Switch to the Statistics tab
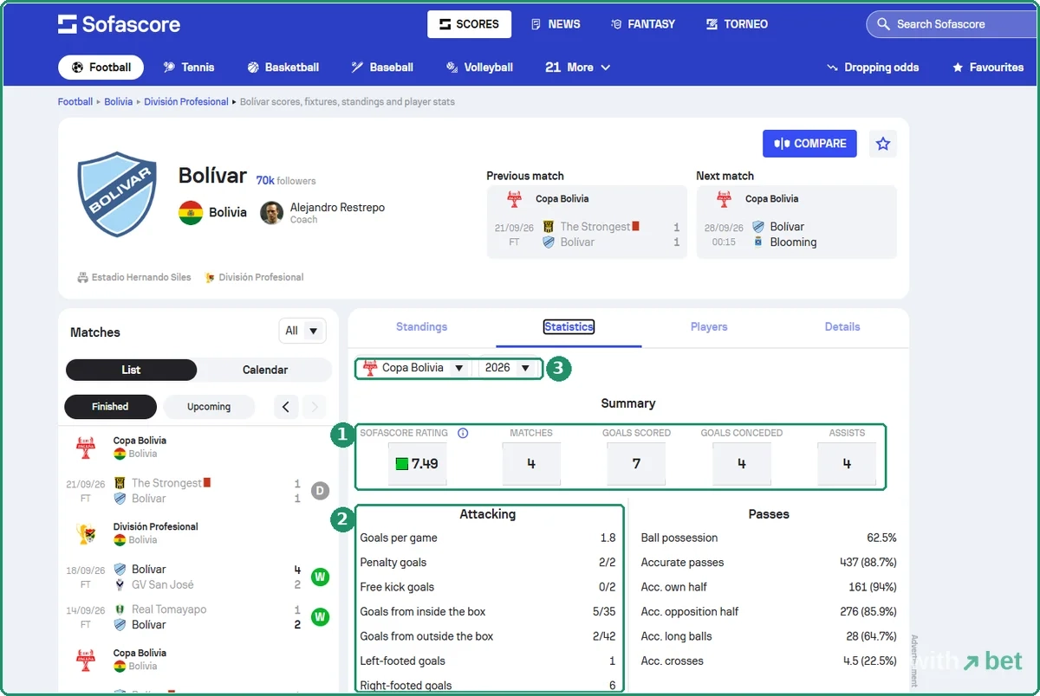 point(569,327)
